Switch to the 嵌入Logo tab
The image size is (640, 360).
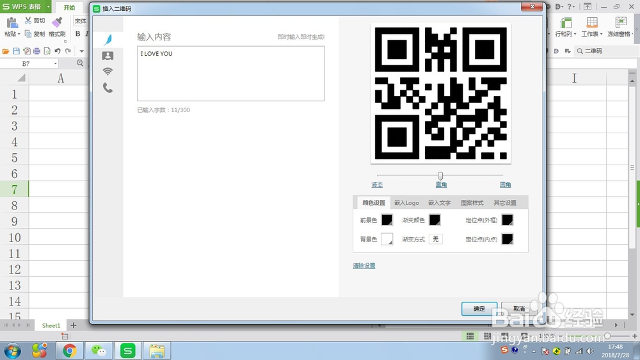406,202
